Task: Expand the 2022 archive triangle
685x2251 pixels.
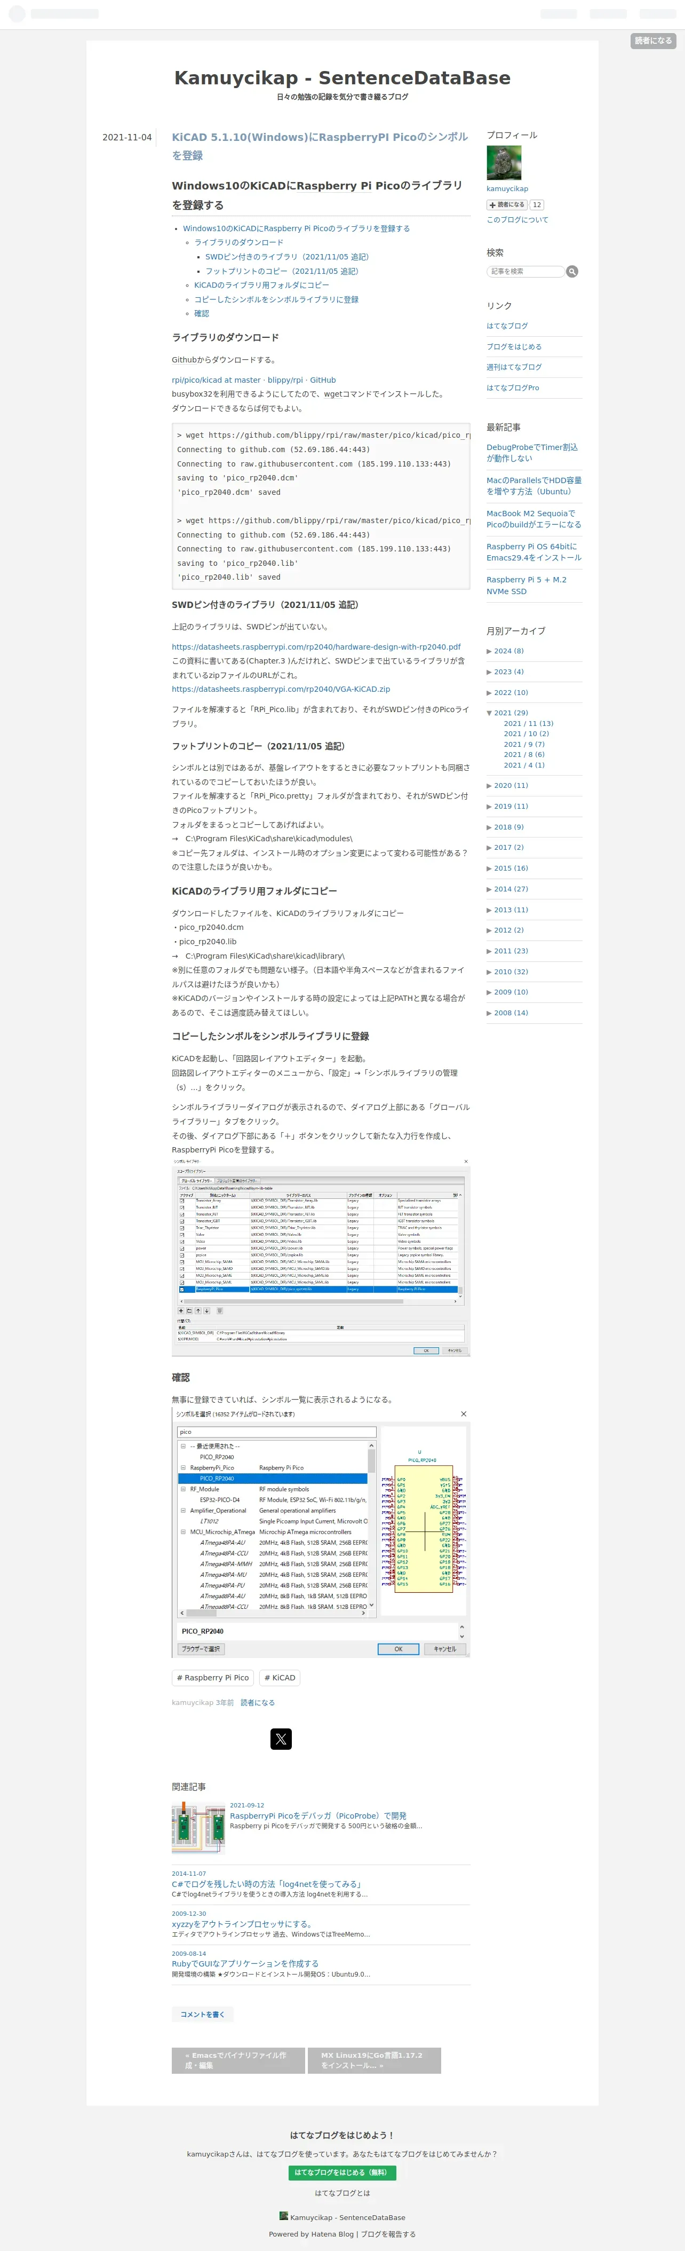Action: [489, 693]
